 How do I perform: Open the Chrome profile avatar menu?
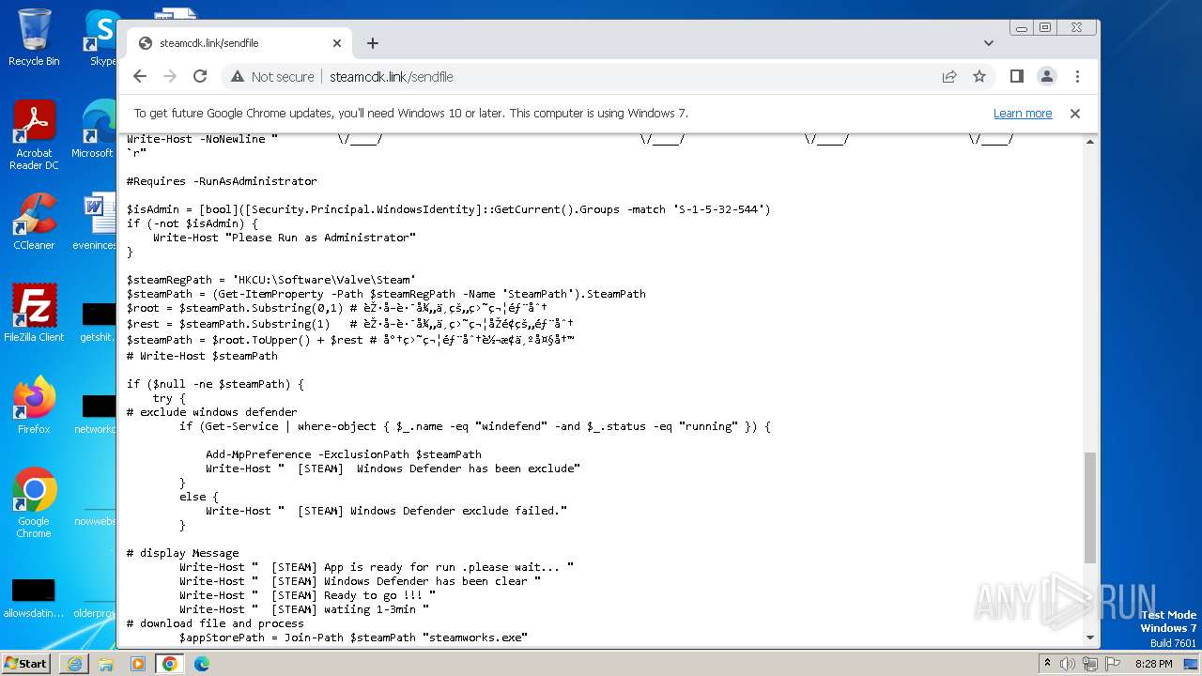(x=1047, y=76)
